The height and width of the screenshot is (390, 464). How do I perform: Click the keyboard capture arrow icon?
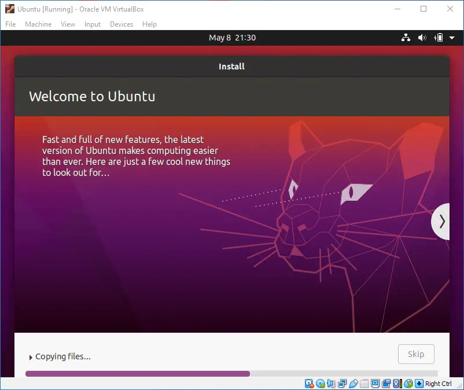point(419,384)
